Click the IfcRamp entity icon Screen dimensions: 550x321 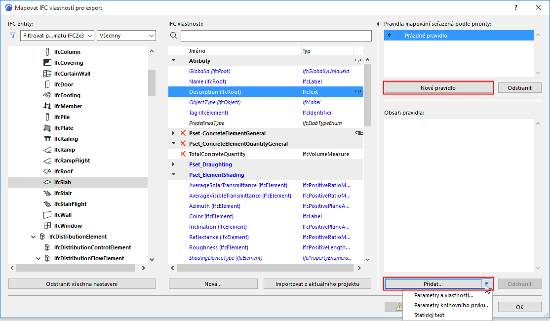point(47,150)
